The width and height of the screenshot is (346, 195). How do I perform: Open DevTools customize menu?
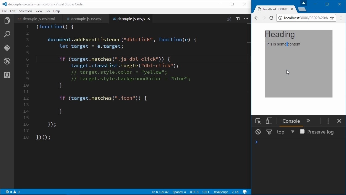(328, 121)
